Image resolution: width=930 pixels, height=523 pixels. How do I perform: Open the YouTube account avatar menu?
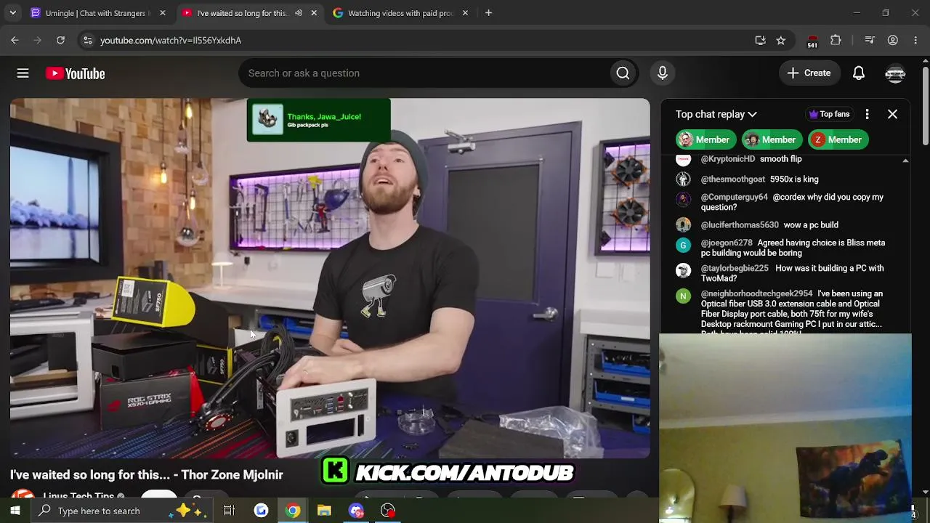point(895,73)
